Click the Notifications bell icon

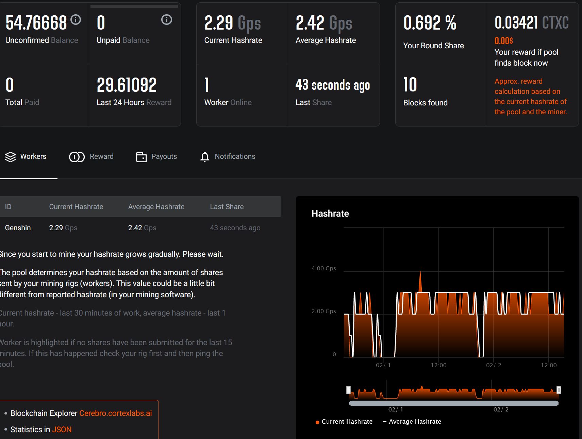click(x=205, y=157)
